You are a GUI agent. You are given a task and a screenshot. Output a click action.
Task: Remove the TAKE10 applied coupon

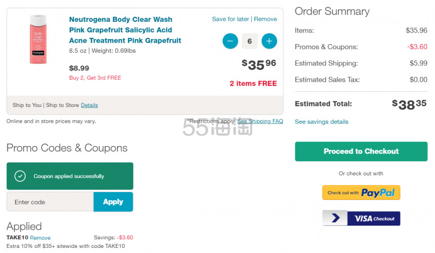(x=40, y=238)
